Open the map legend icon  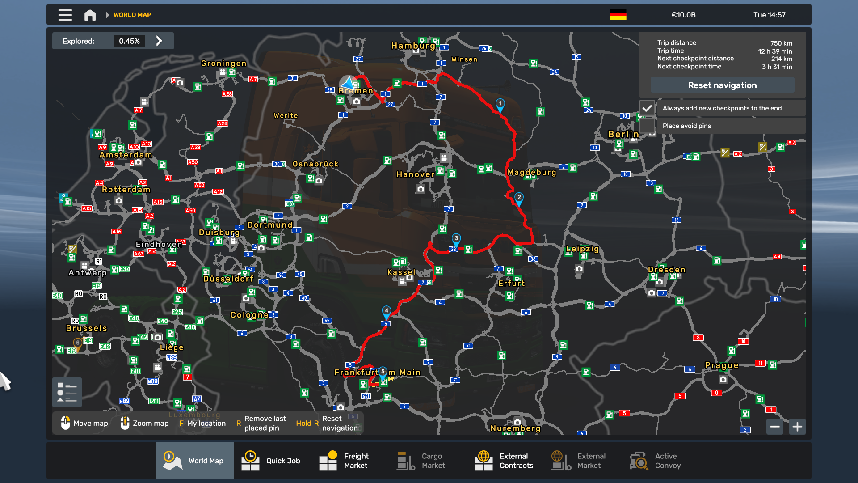[x=67, y=392]
